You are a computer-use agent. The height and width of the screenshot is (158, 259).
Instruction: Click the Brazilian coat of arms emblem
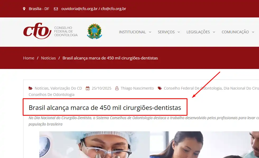point(95,31)
